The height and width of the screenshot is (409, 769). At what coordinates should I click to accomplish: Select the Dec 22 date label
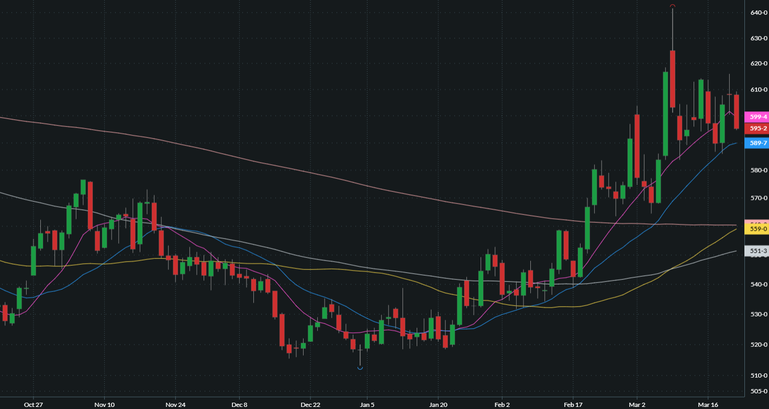[x=310, y=405]
